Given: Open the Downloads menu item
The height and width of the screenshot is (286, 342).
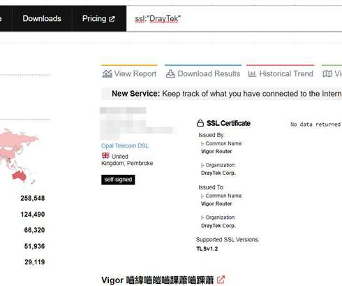Looking at the screenshot, I should point(42,18).
